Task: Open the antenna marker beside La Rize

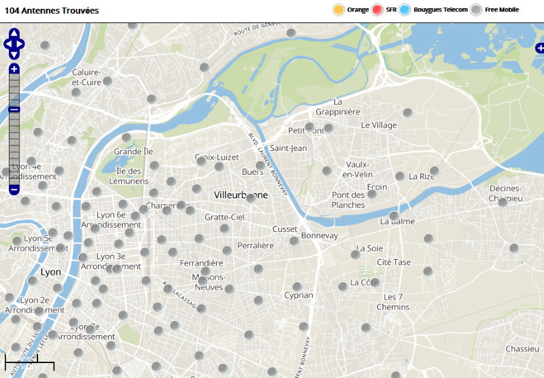Action: click(x=435, y=171)
